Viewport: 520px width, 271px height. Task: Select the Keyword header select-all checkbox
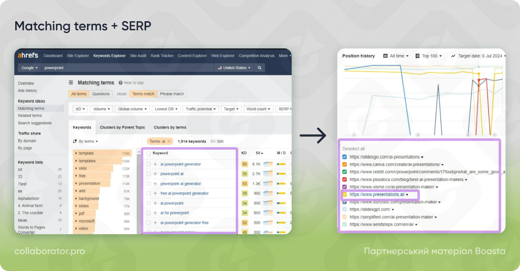[149, 153]
